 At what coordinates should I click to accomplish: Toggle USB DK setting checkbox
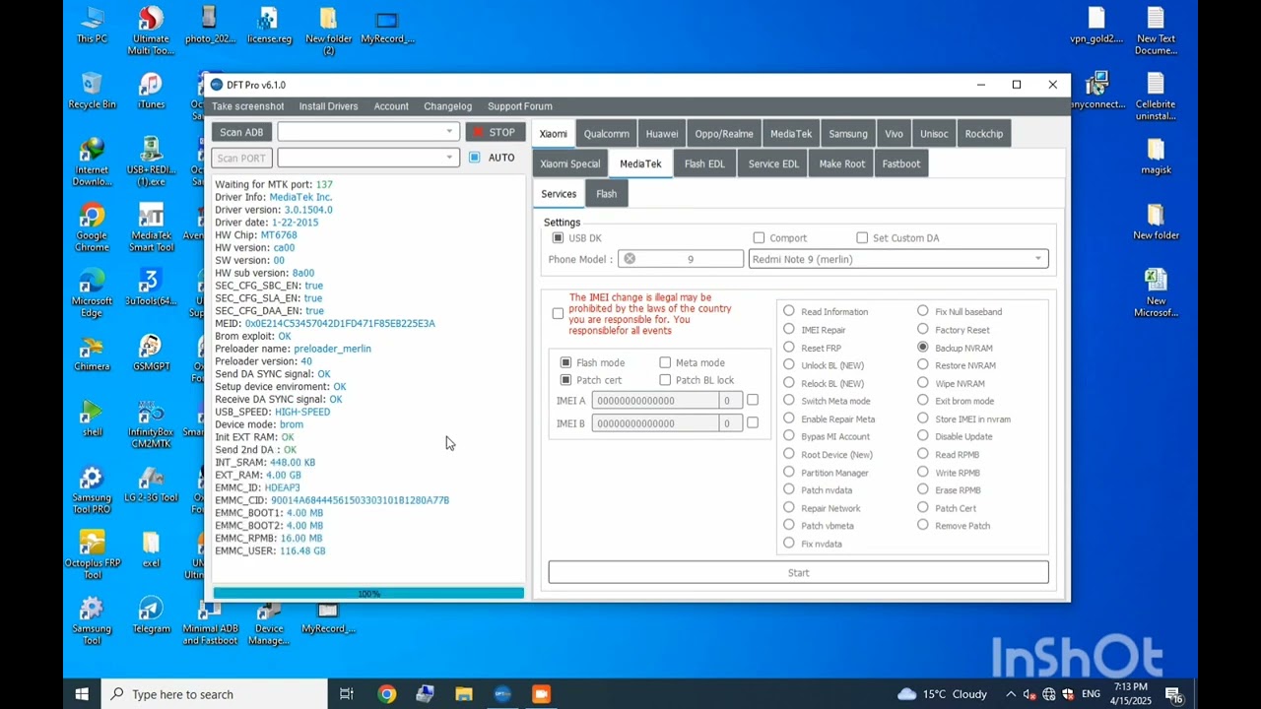click(558, 238)
